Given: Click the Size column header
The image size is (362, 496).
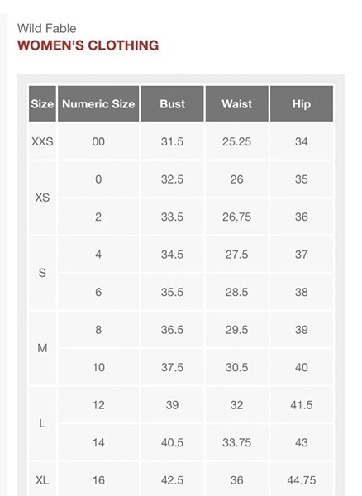Looking at the screenshot, I should (x=42, y=104).
